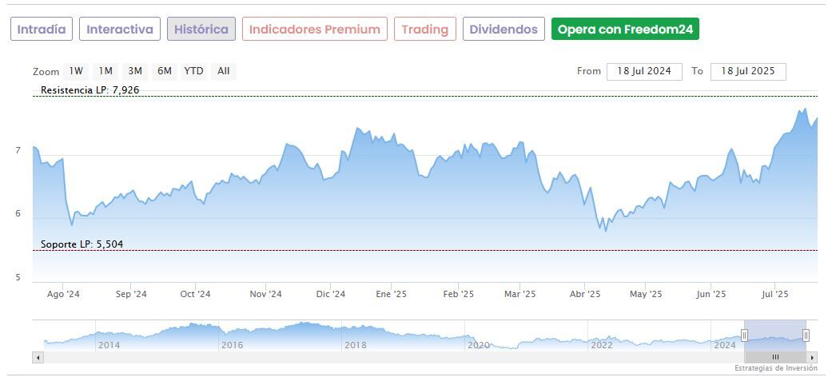828x381 pixels.
Task: Click the navigator scrollbar left arrow
Action: tap(38, 357)
